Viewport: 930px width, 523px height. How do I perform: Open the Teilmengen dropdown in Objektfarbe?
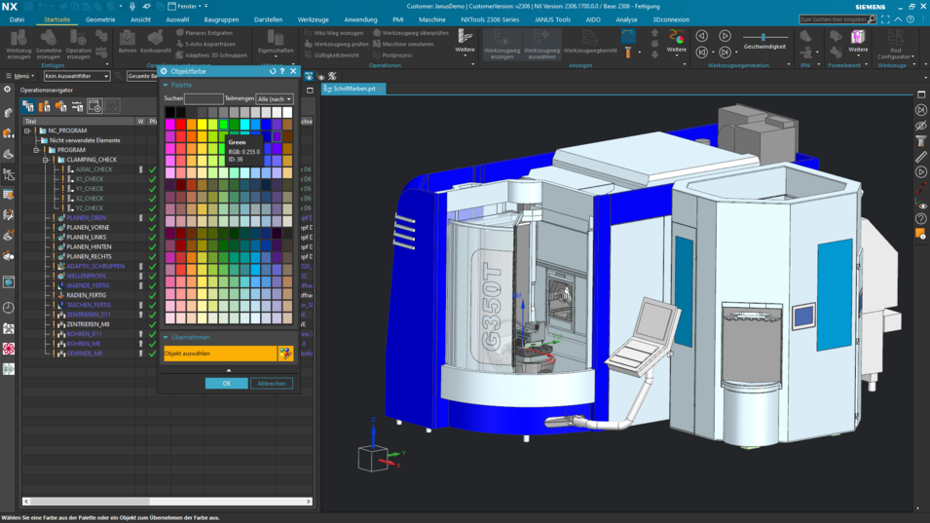point(274,99)
